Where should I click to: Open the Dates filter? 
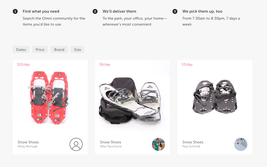coord(21,50)
